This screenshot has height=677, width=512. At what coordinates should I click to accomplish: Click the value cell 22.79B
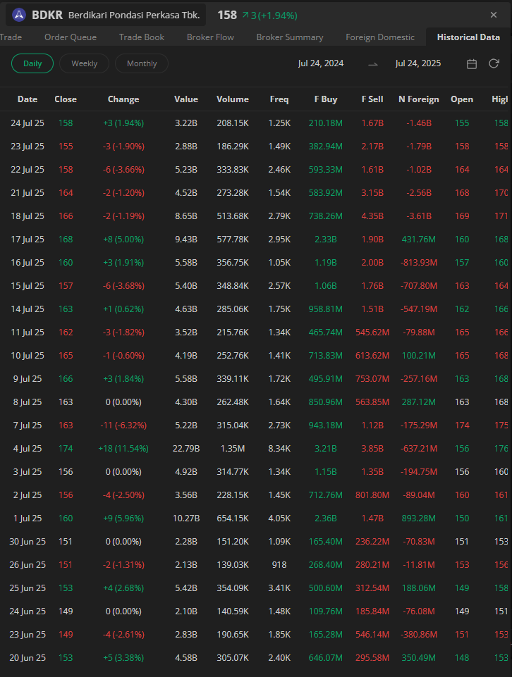[186, 449]
